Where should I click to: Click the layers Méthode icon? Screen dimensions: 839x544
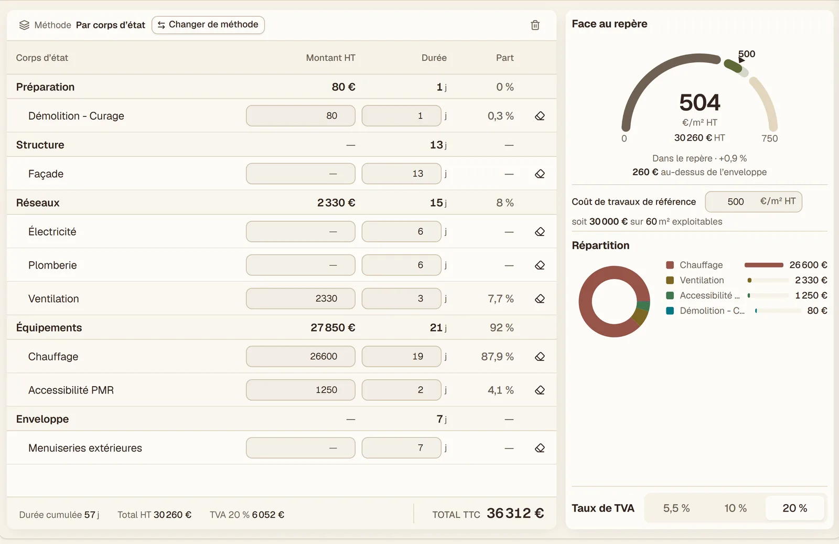[24, 25]
